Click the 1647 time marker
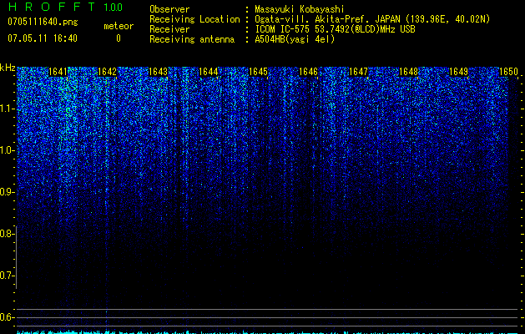Image resolution: width=525 pixels, height=334 pixels. (358, 72)
